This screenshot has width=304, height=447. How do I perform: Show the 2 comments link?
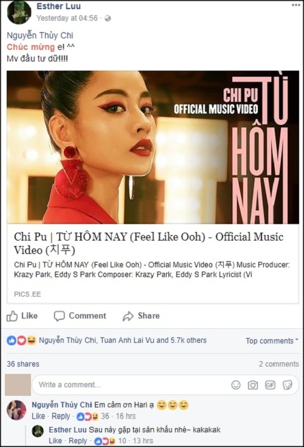pyautogui.click(x=278, y=364)
